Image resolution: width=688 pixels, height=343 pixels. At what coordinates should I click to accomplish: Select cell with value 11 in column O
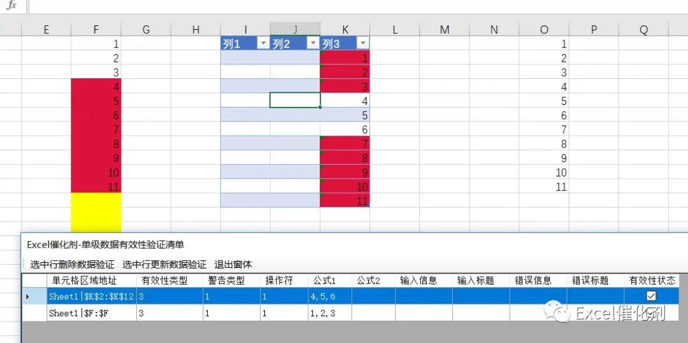[x=544, y=186]
